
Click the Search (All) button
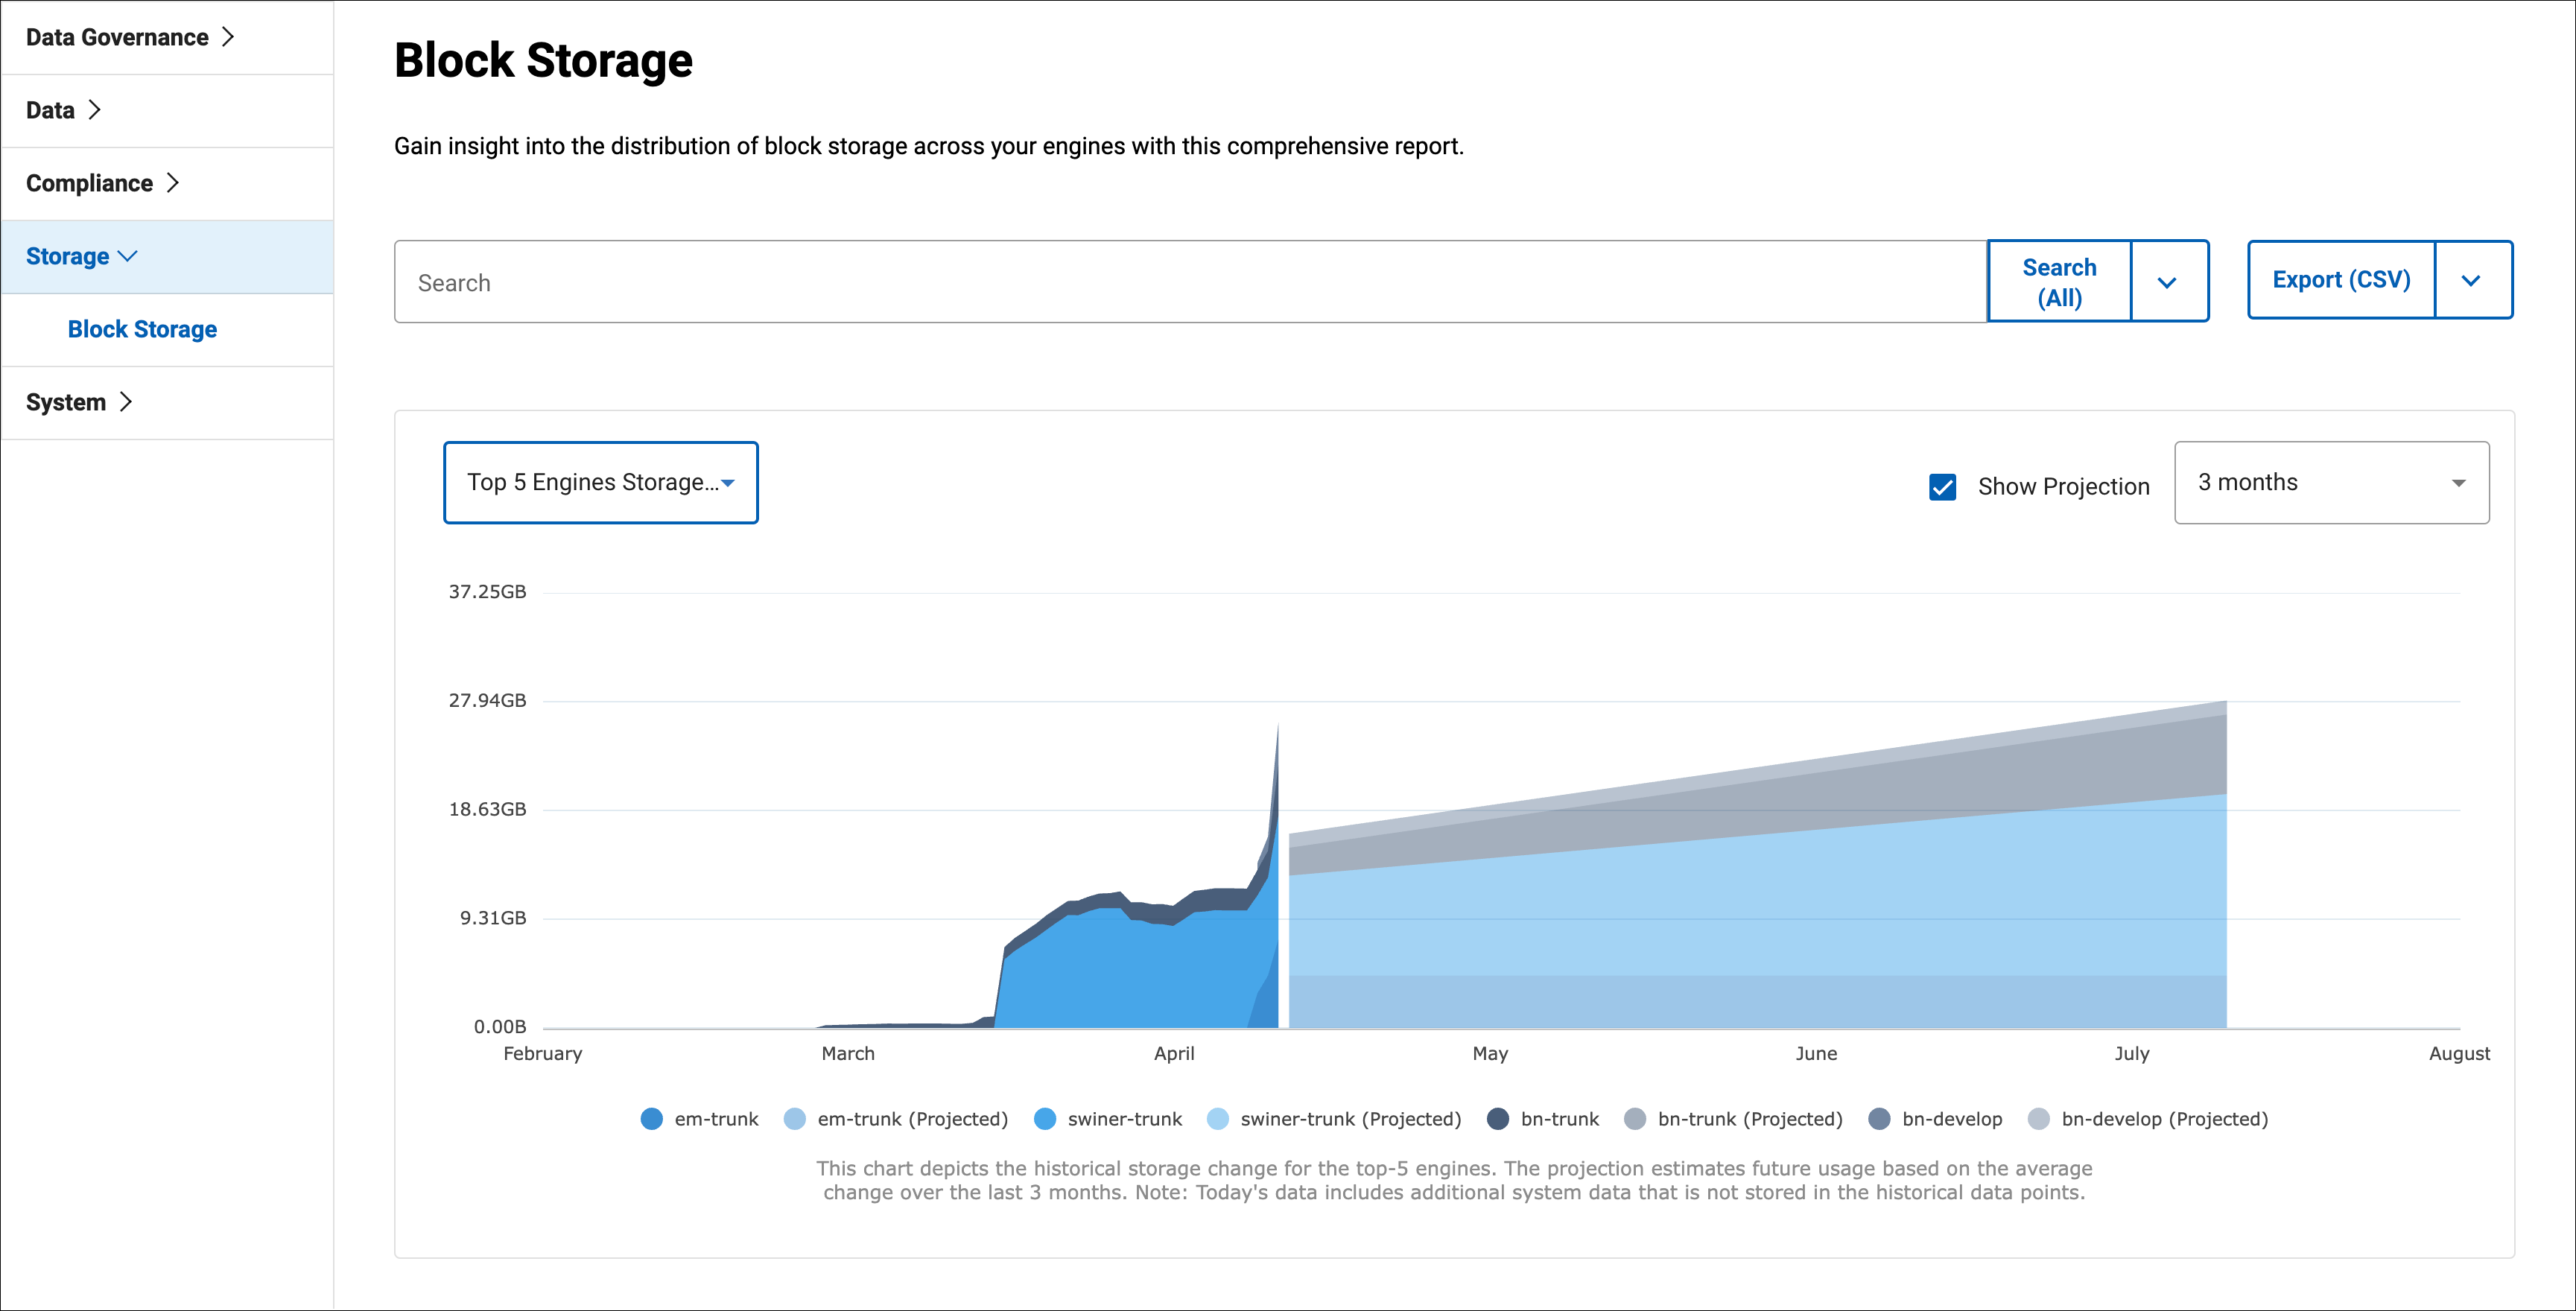pyautogui.click(x=2058, y=282)
